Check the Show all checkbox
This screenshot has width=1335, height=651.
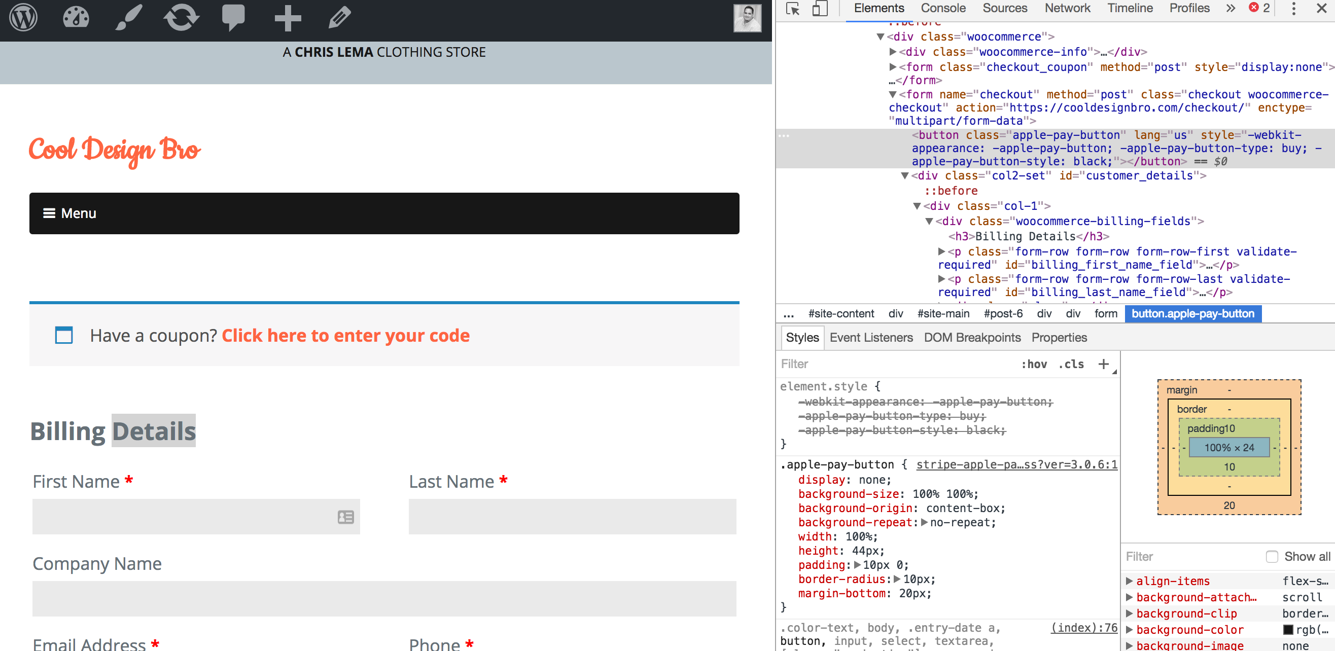(x=1272, y=557)
